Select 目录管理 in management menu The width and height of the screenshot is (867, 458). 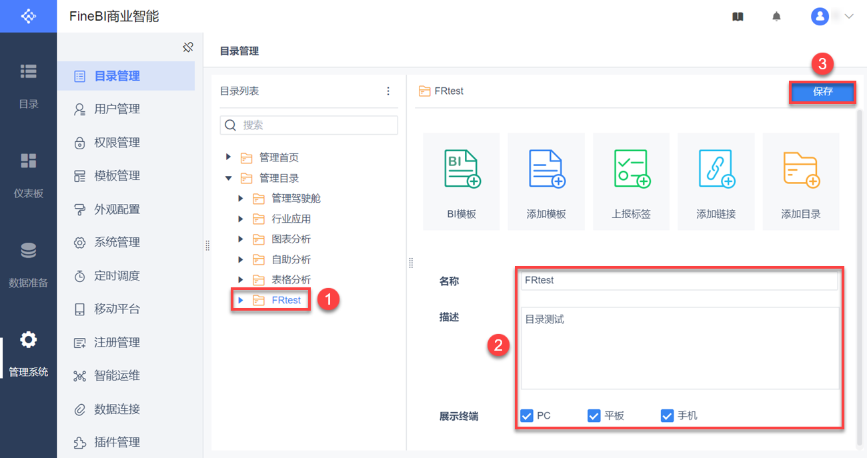[126, 76]
